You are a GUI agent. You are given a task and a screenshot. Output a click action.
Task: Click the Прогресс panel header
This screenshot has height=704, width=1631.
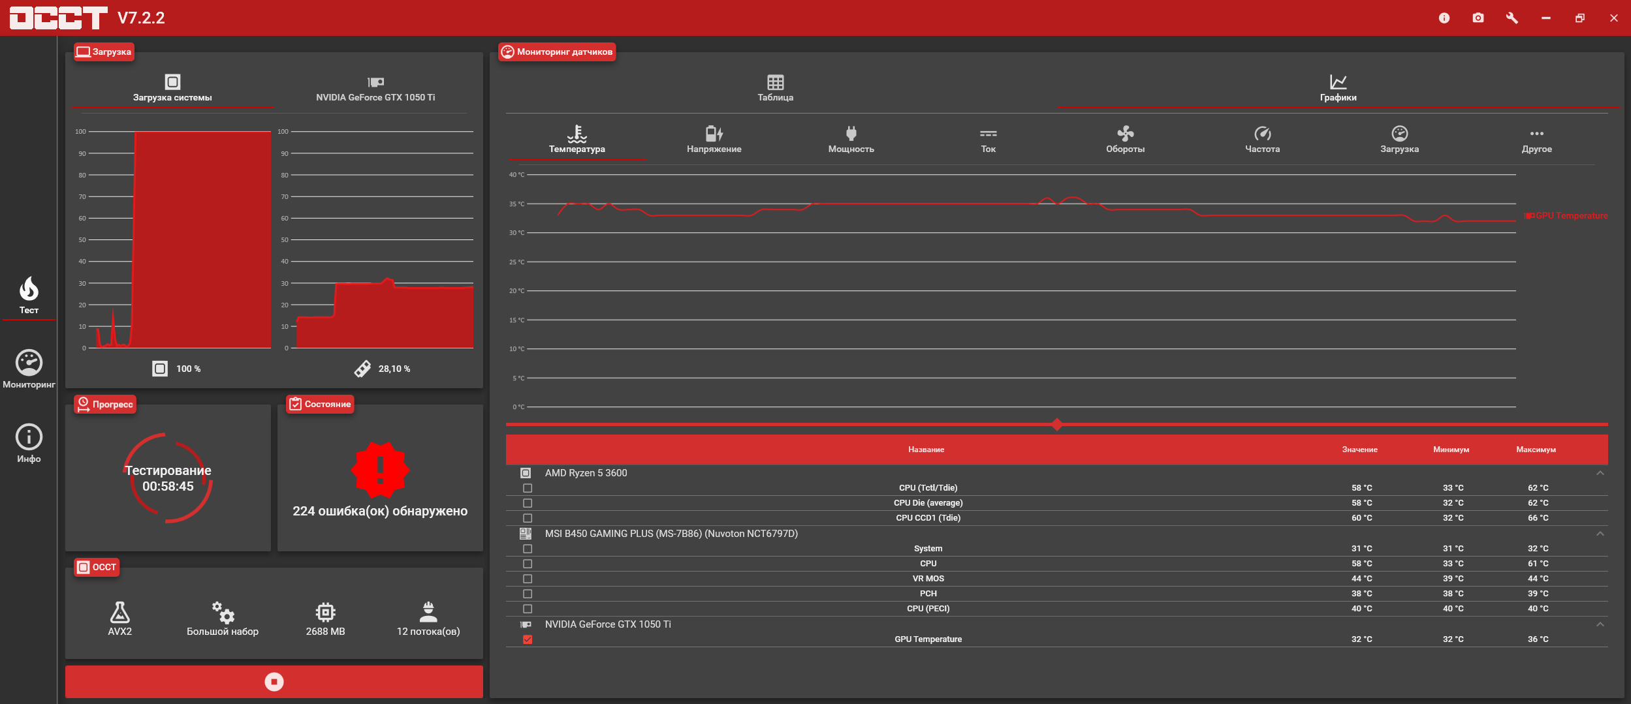(105, 405)
